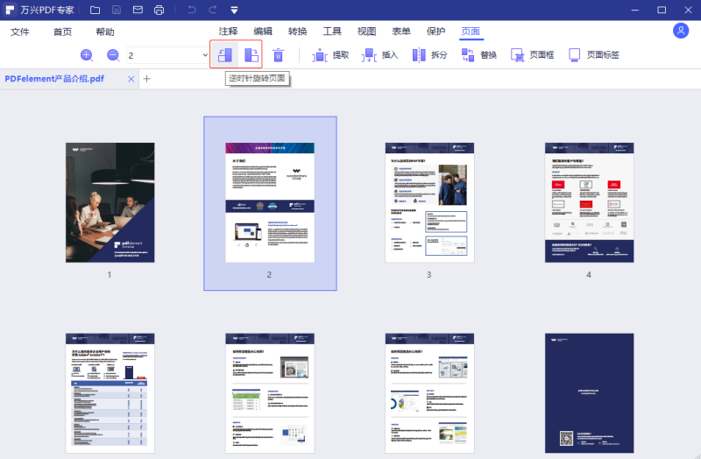Select page 2 thumbnail
The height and width of the screenshot is (459, 701).
click(x=270, y=202)
